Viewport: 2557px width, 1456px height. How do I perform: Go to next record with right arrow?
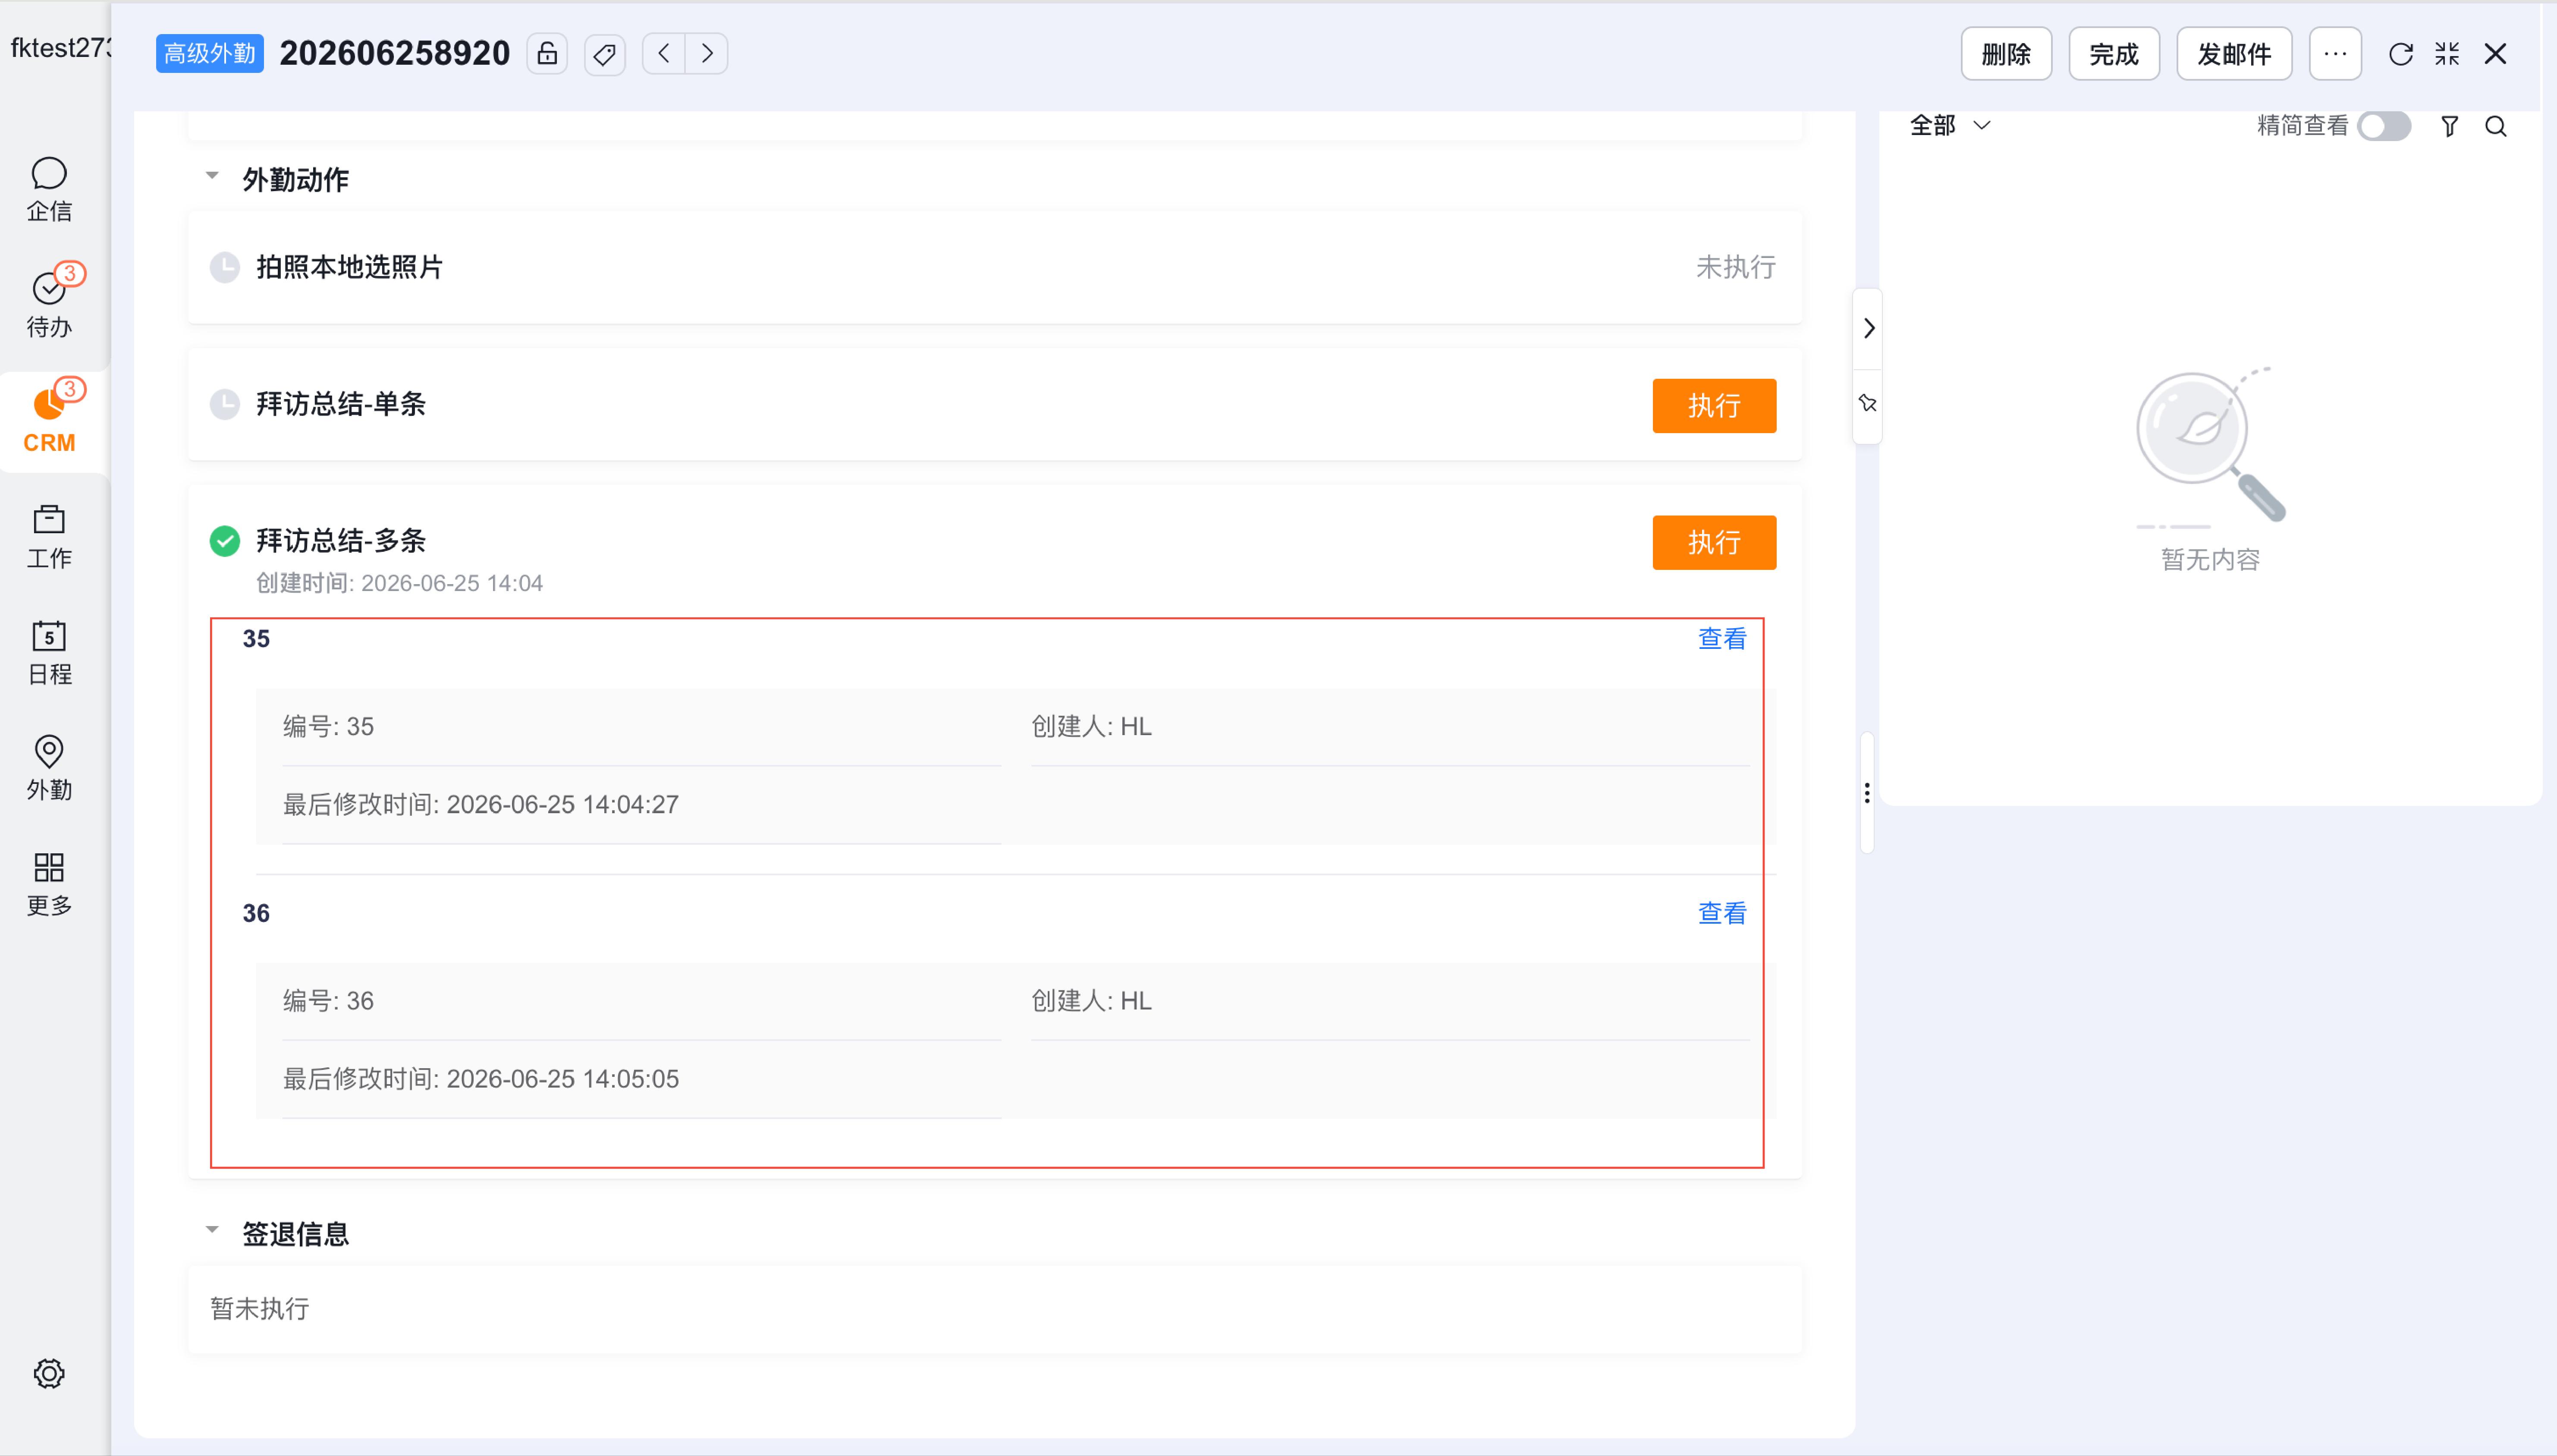(707, 54)
